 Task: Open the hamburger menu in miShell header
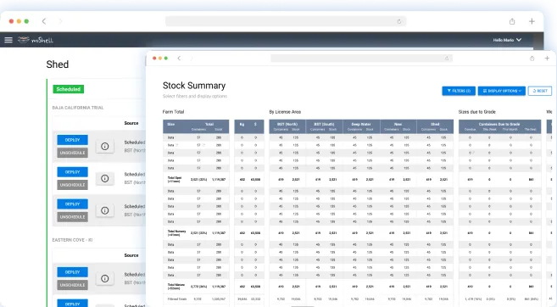coord(8,40)
